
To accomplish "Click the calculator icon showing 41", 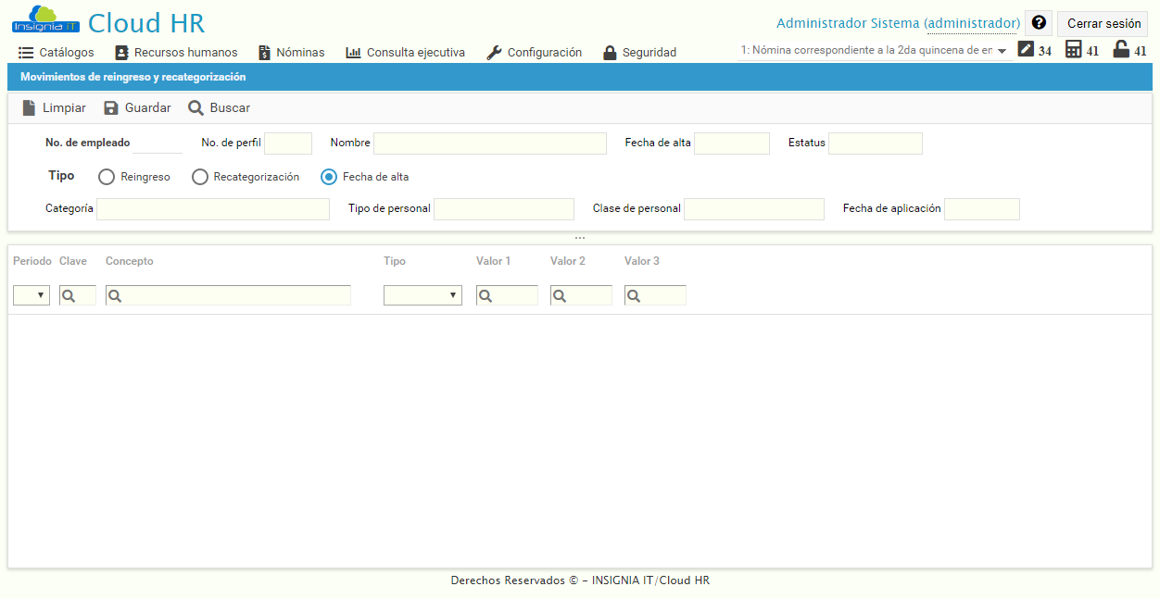I will [x=1072, y=49].
